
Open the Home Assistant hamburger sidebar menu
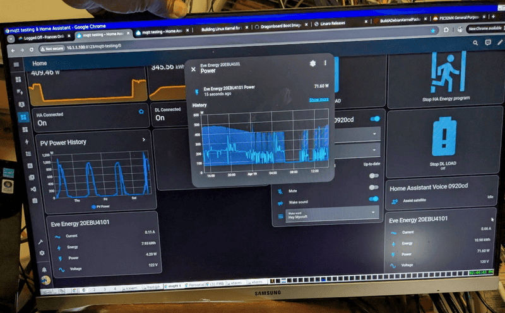[x=16, y=65]
